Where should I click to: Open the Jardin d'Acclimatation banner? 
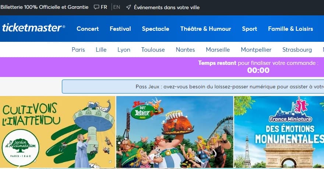pyautogui.click(x=58, y=132)
